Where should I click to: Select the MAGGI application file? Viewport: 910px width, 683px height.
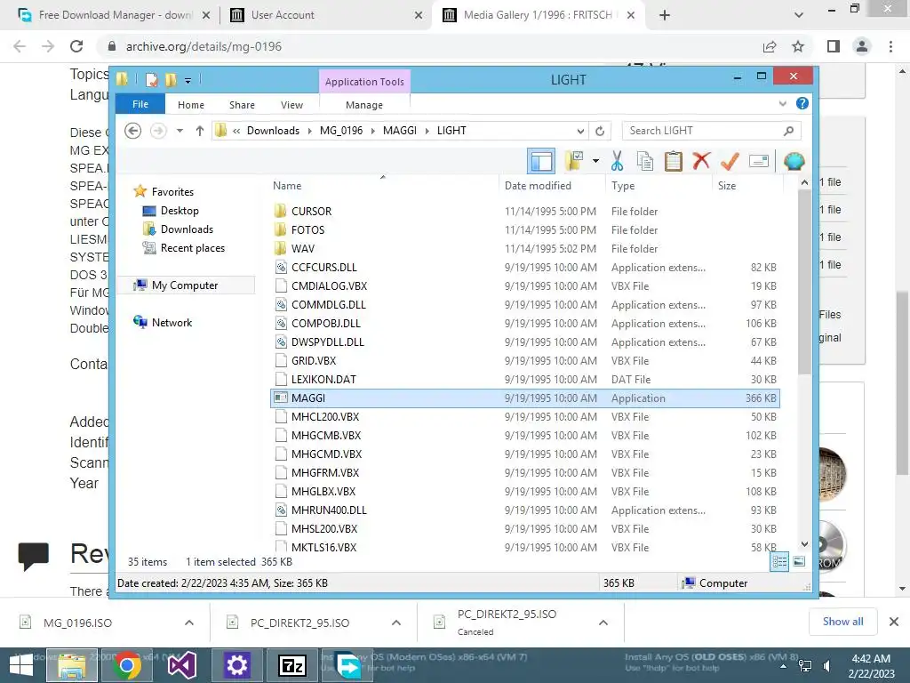[x=524, y=398]
